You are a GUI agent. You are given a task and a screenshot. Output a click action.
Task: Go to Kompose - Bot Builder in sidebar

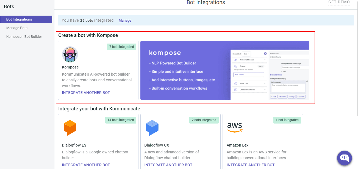click(24, 37)
